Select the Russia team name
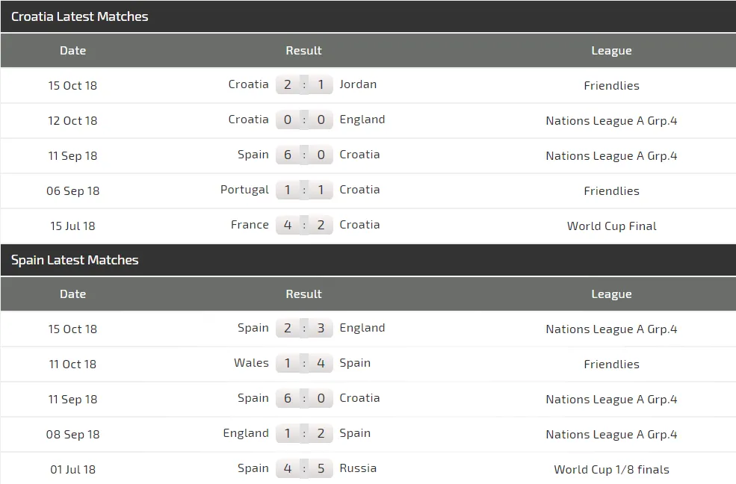736x484 pixels. 358,468
